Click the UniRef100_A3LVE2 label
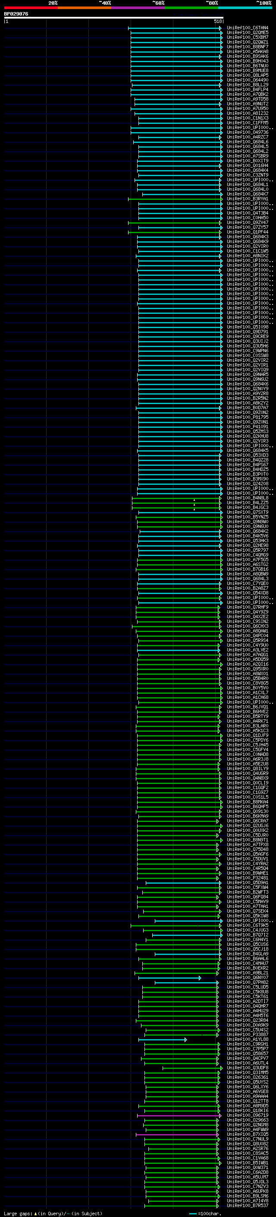Image resolution: width=276 pixels, height=1217 pixels. click(247, 650)
